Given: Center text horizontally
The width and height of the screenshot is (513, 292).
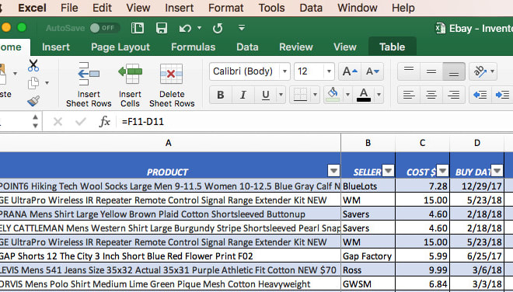Looking at the screenshot, I should [x=431, y=95].
